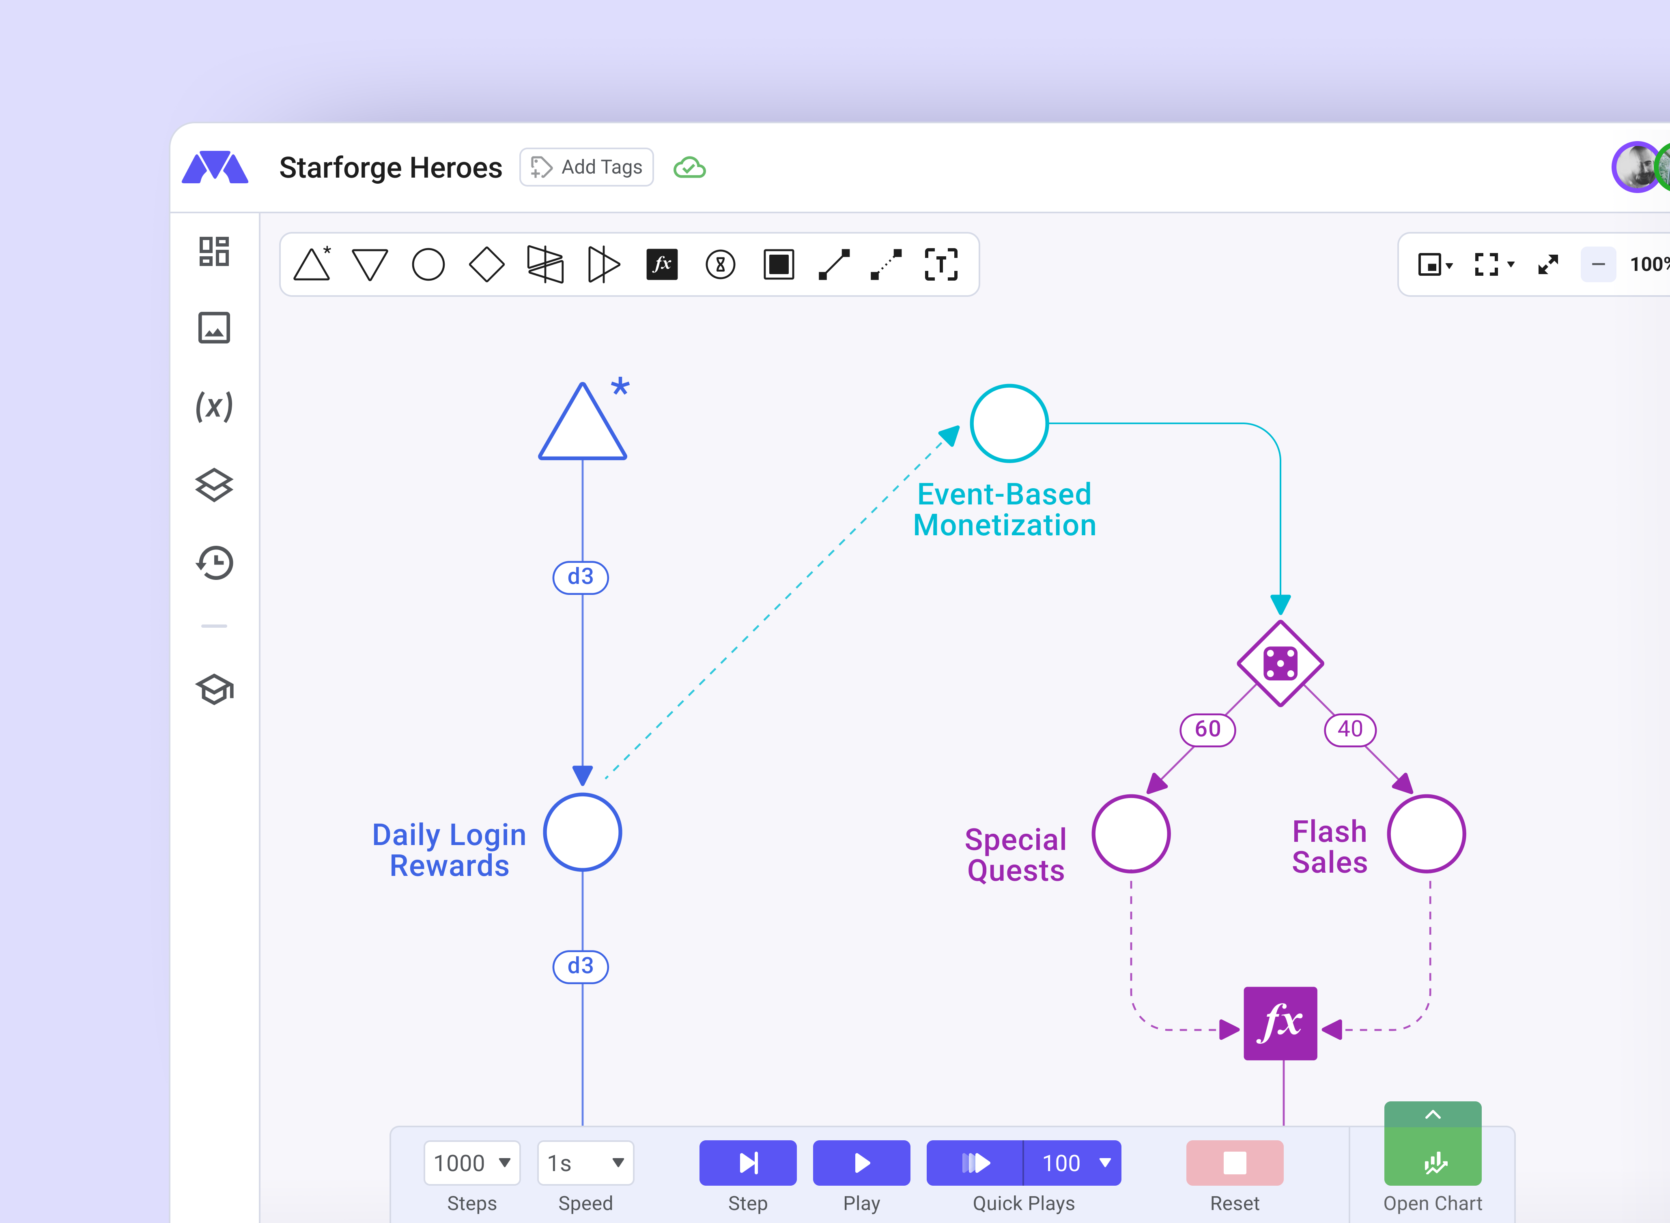Select the Daily Login Rewards pool node
The width and height of the screenshot is (1670, 1223).
coord(583,832)
